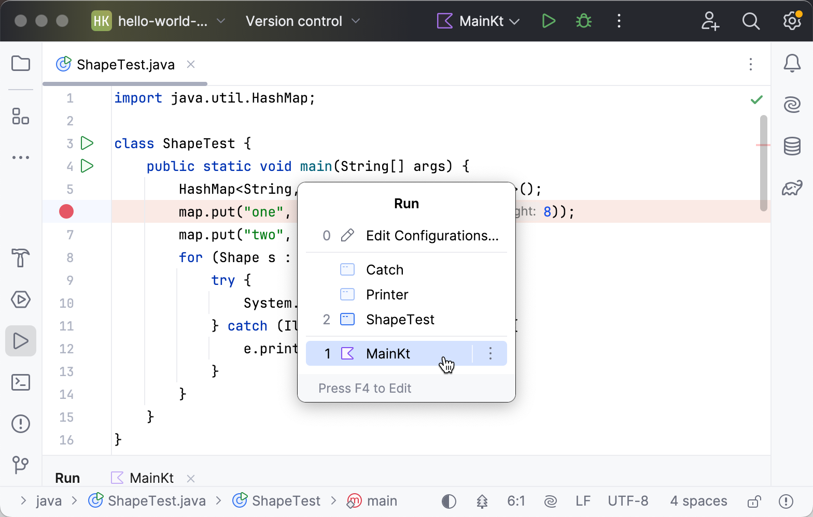This screenshot has width=813, height=517.
Task: Close MainKt tab in Run panel
Action: coord(191,478)
